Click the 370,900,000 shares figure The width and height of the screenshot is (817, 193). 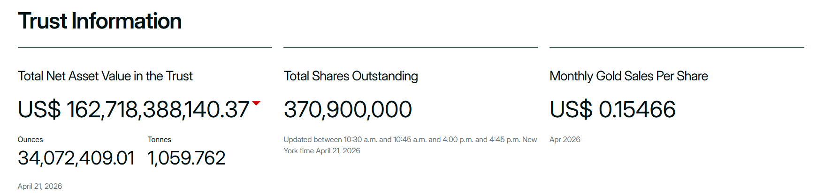[348, 110]
